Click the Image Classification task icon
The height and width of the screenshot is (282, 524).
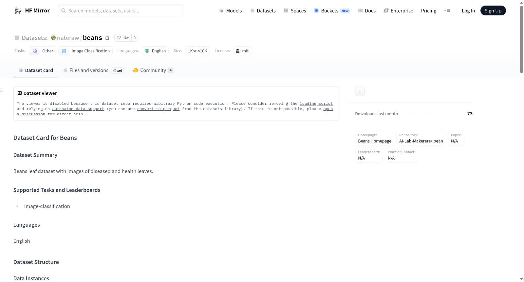(64, 51)
